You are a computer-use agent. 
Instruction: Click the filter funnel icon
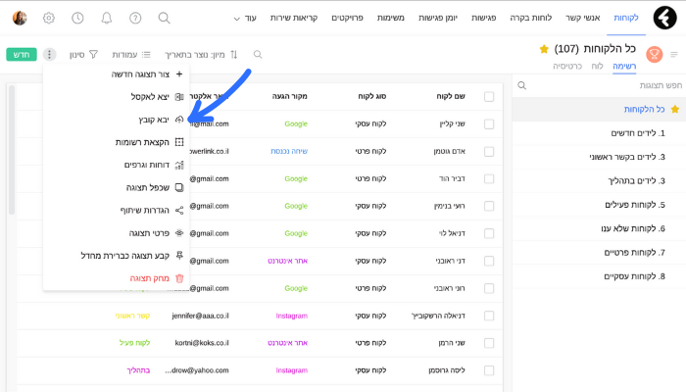(93, 54)
